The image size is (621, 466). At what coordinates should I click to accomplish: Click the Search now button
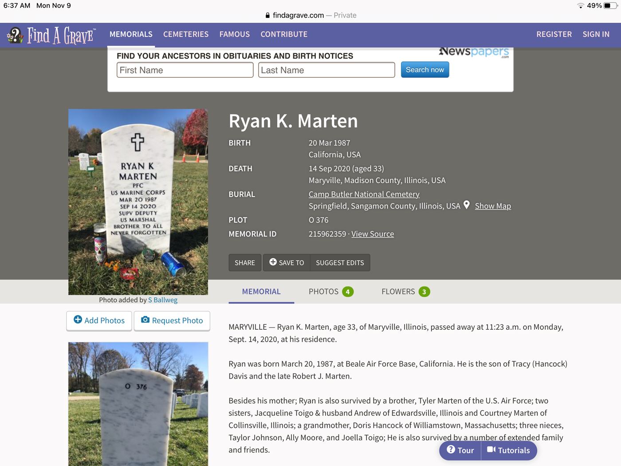pyautogui.click(x=425, y=70)
